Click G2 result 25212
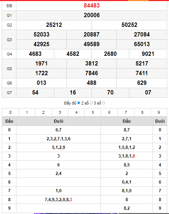Screen dimensions: 169x214 click(x=54, y=25)
